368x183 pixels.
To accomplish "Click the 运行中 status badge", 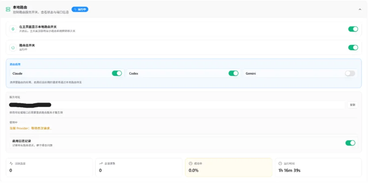I will (80, 9).
